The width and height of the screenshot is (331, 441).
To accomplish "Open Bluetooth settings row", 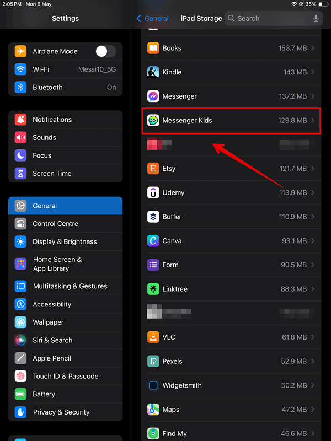I will (x=65, y=87).
